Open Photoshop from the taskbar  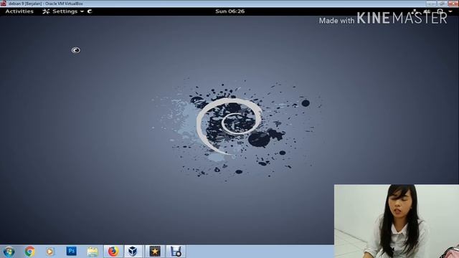pyautogui.click(x=72, y=252)
